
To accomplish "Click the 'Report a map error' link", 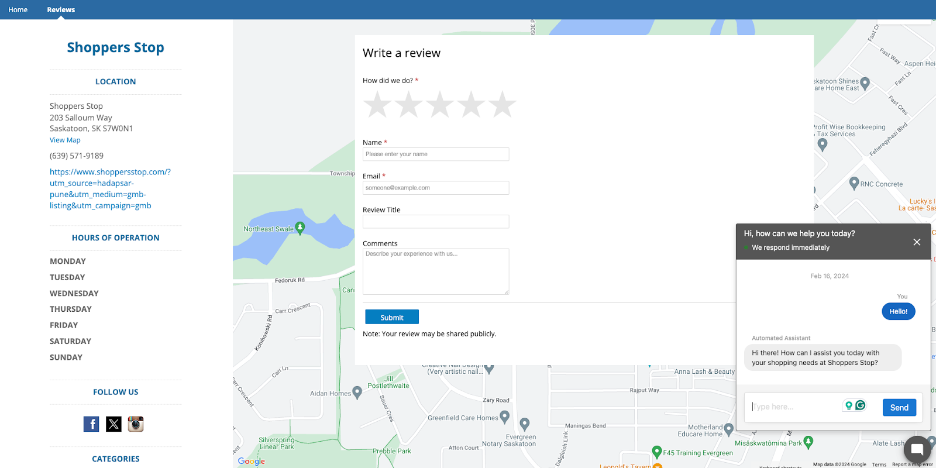I will [x=913, y=465].
